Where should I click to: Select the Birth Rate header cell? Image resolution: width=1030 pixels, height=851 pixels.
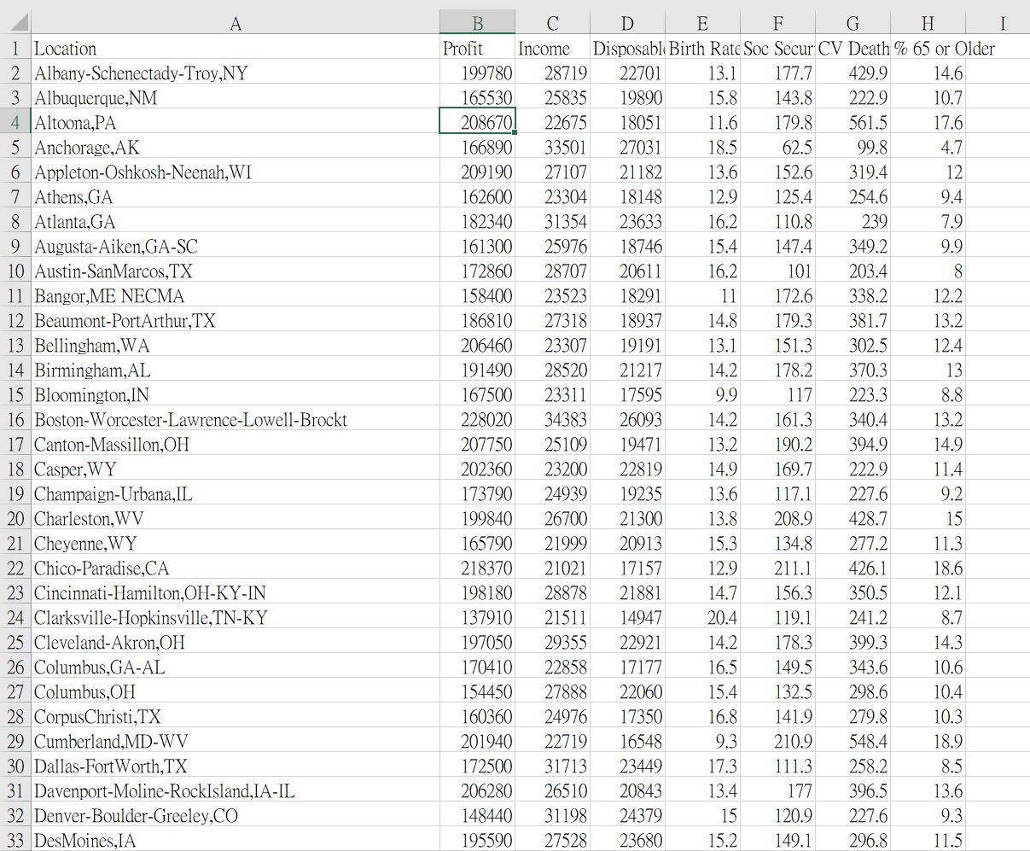coord(702,49)
